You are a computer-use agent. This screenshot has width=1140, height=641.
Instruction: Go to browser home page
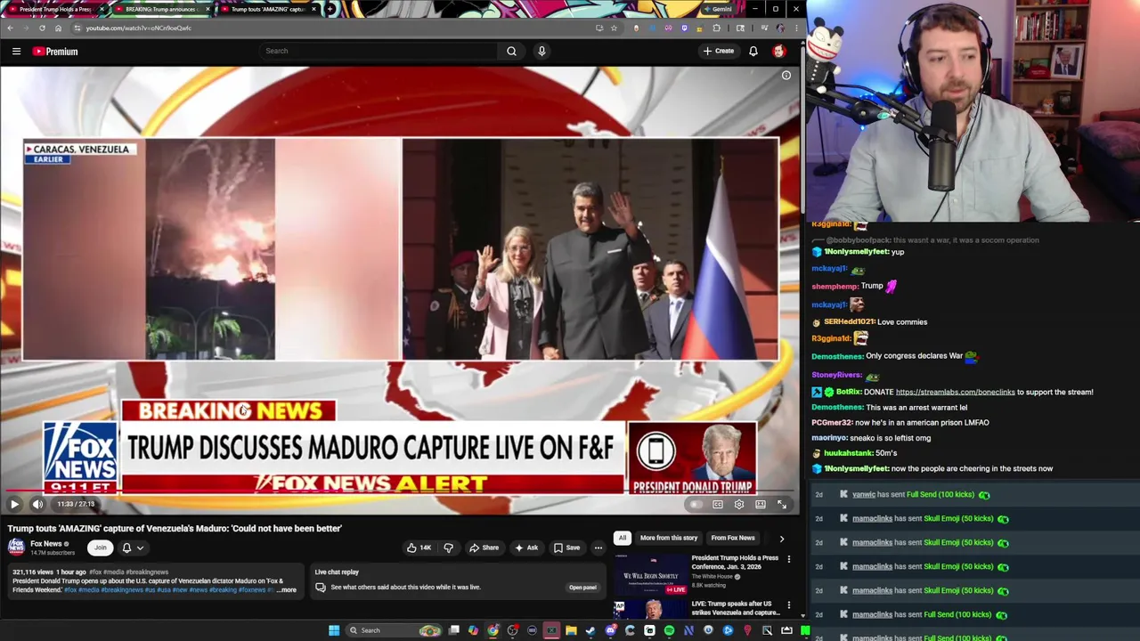(58, 28)
